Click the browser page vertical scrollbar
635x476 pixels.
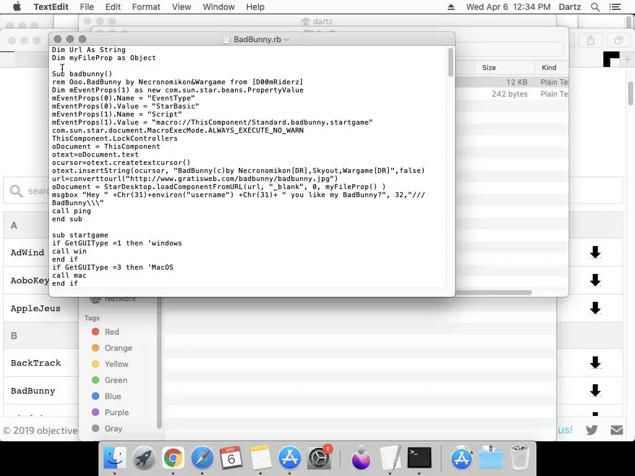point(631,93)
